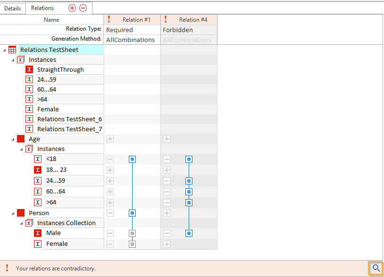Toggle the Male node in Relation #4
This screenshot has width=384, height=277.
[x=189, y=233]
